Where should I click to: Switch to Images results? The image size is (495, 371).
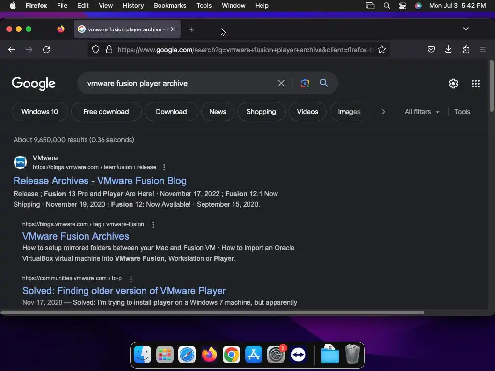point(349,112)
